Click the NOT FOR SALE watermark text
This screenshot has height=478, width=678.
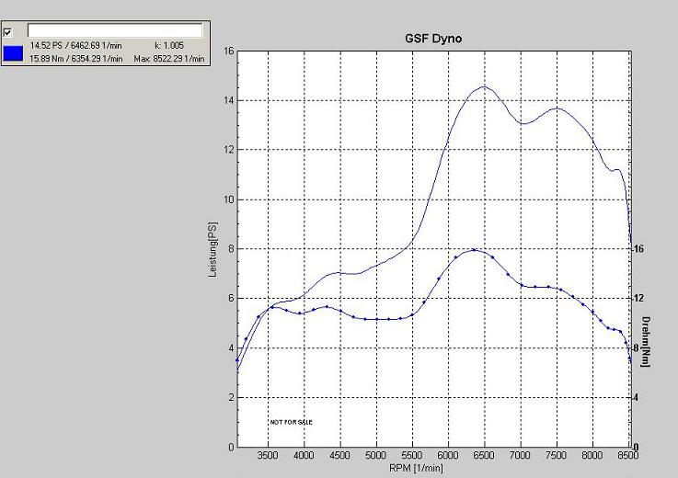tap(291, 422)
